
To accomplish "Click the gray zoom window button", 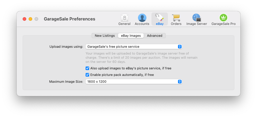I will (x=36, y=19).
